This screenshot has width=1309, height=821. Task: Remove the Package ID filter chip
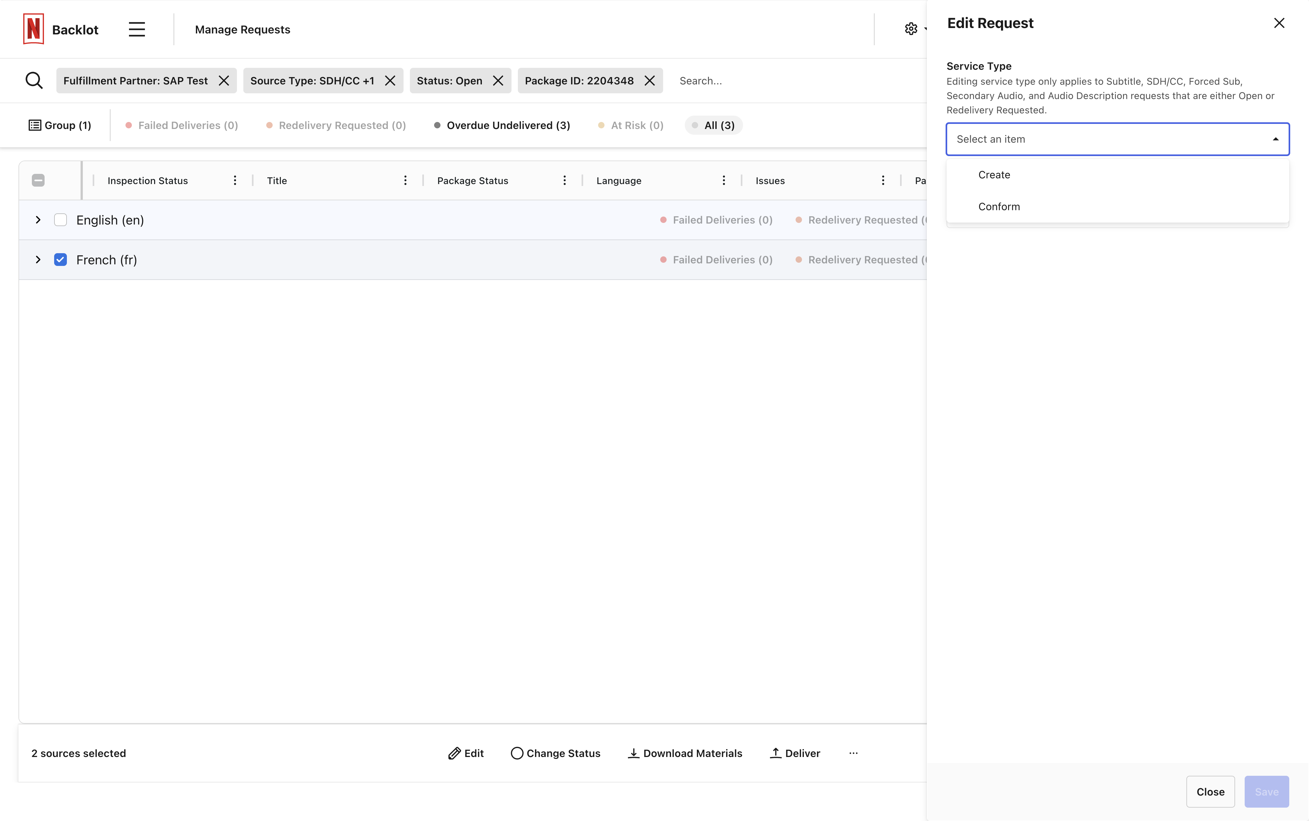[x=649, y=81]
